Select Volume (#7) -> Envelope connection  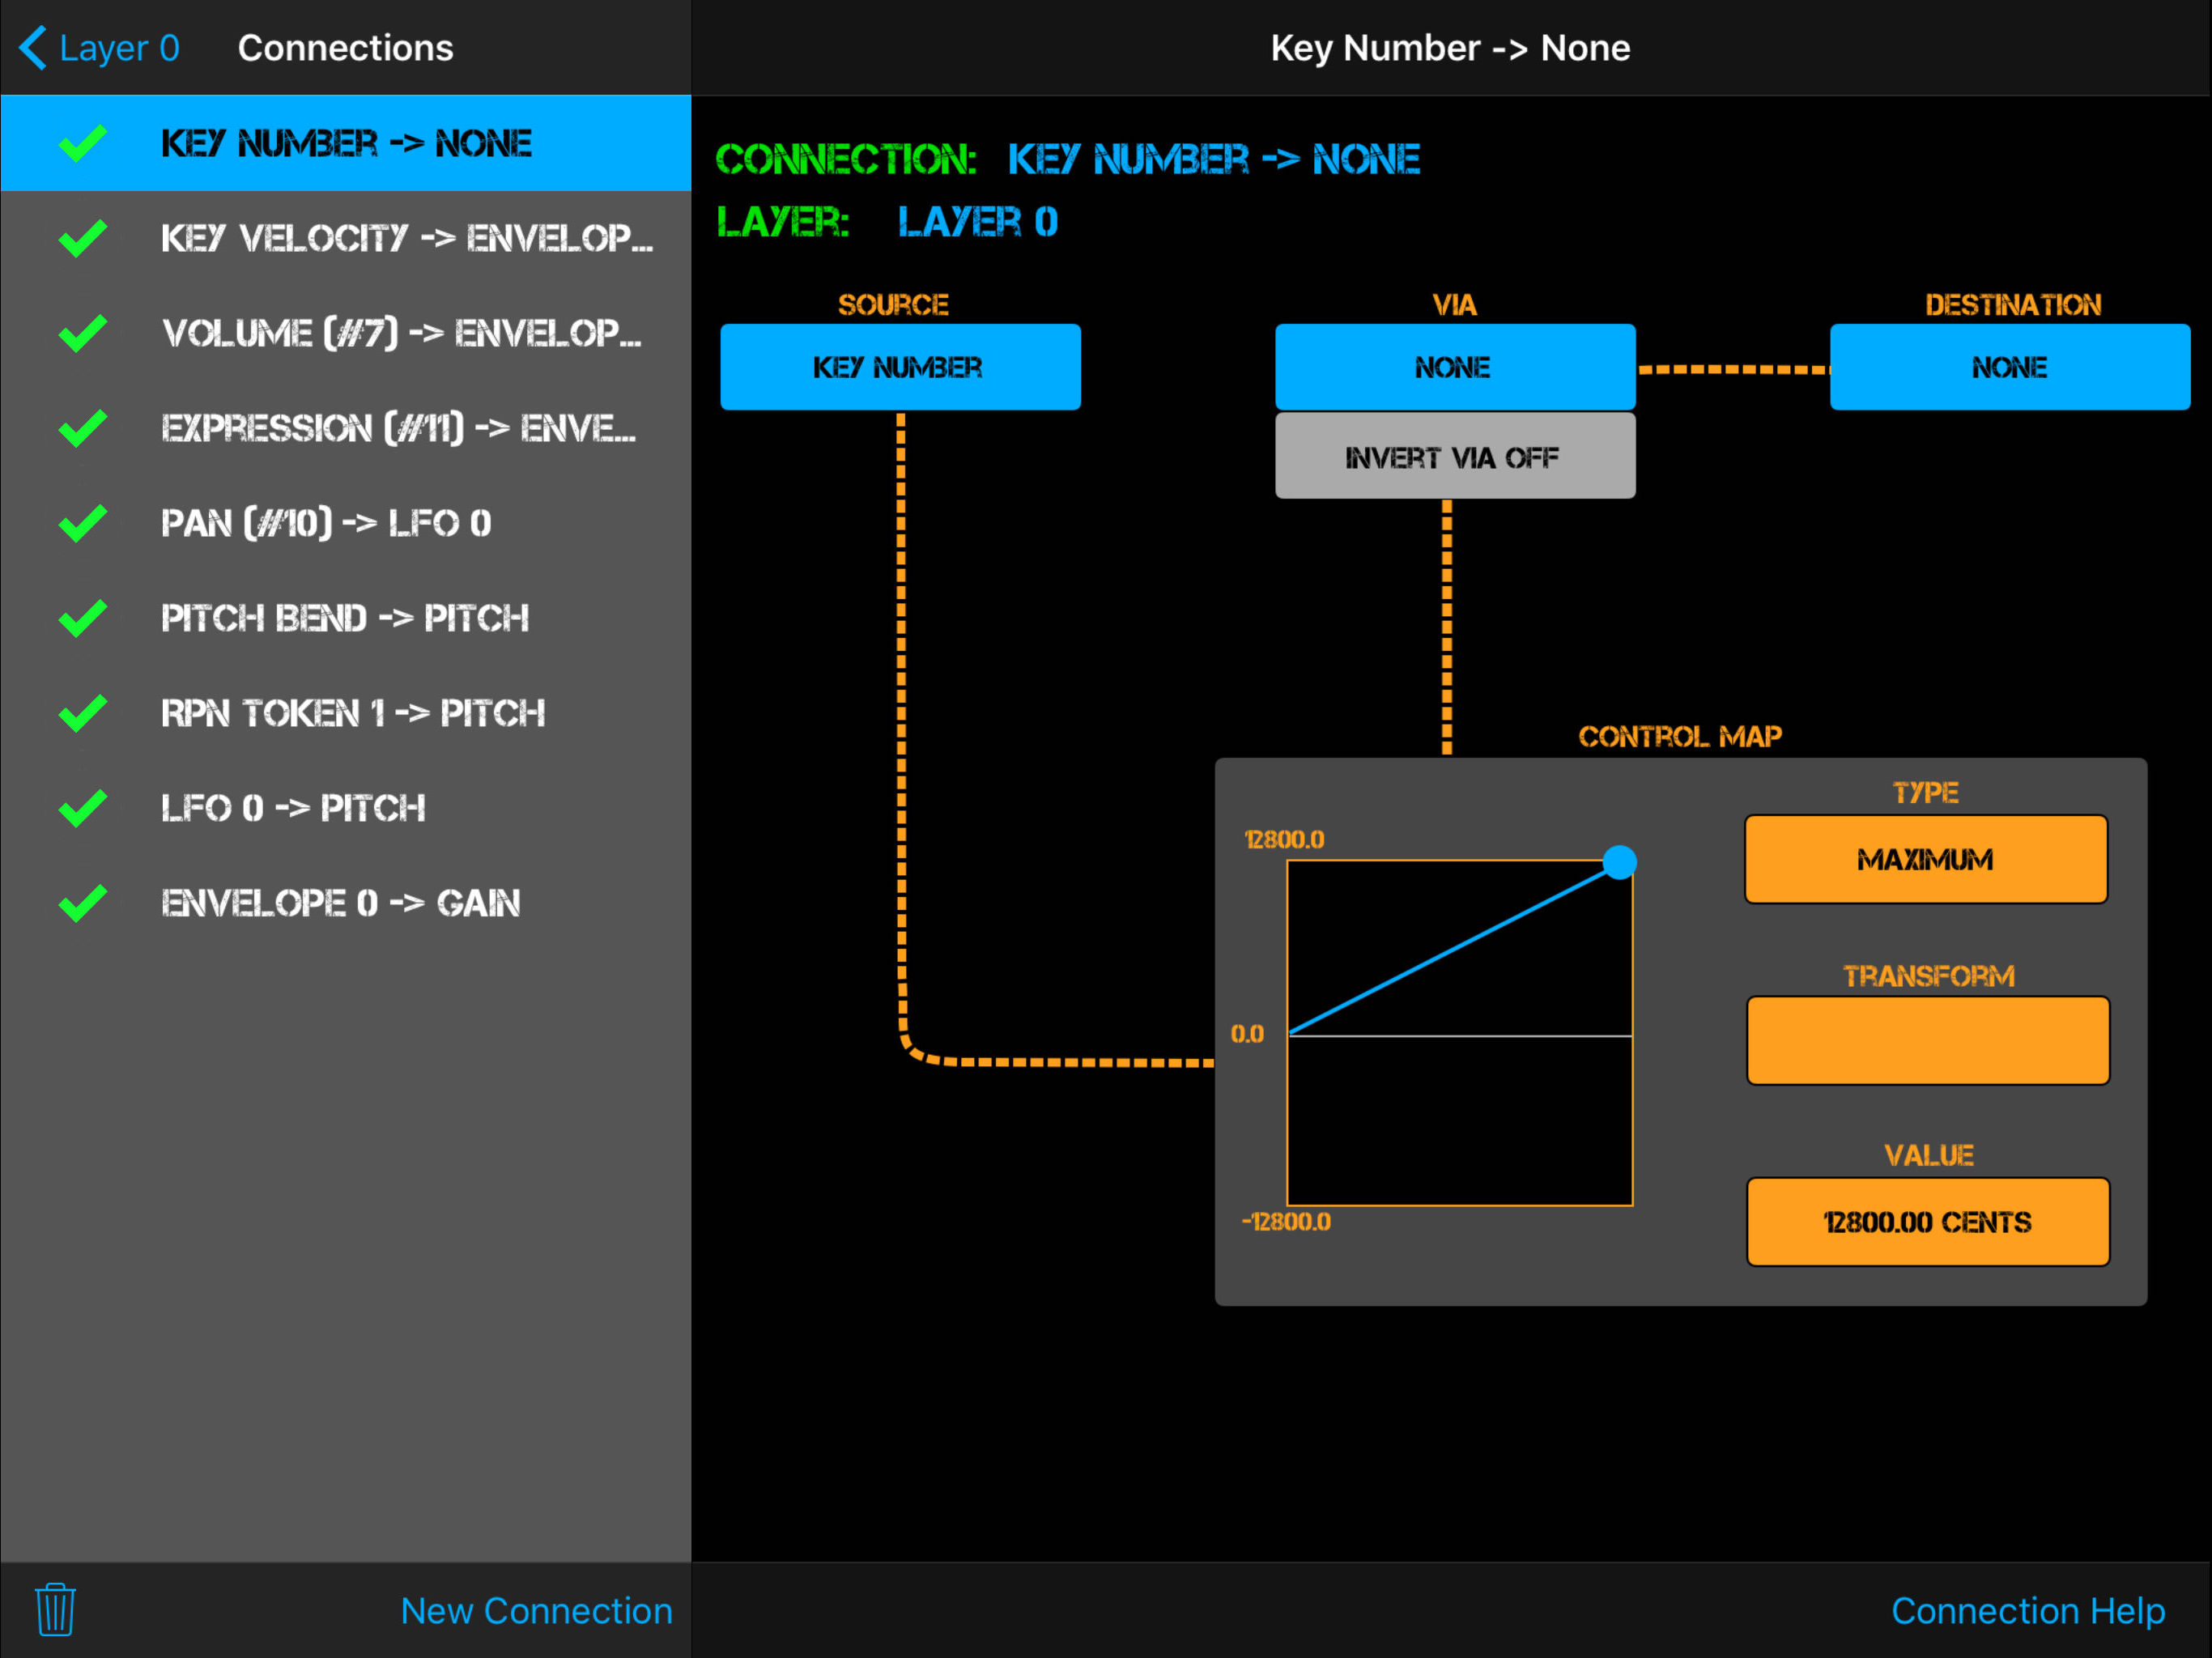point(400,333)
